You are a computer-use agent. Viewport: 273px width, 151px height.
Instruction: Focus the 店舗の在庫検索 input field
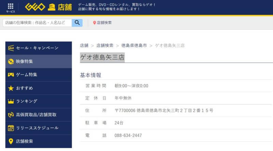click(x=37, y=23)
